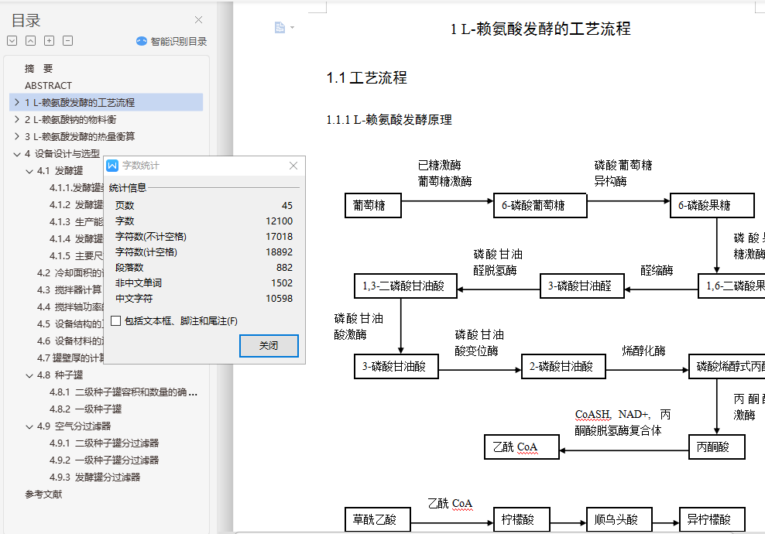Image resolution: width=765 pixels, height=534 pixels.
Task: Collapse section 4.9 空气分过滤器
Action: tap(29, 426)
